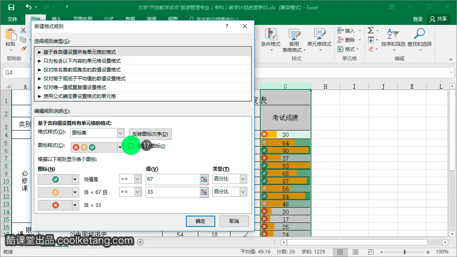Open Quick Access Toolbar customize arrow

67,7
